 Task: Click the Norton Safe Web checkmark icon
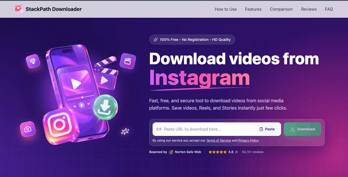tap(171, 152)
